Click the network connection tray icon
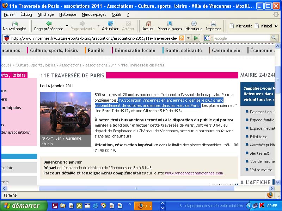 (255, 206)
